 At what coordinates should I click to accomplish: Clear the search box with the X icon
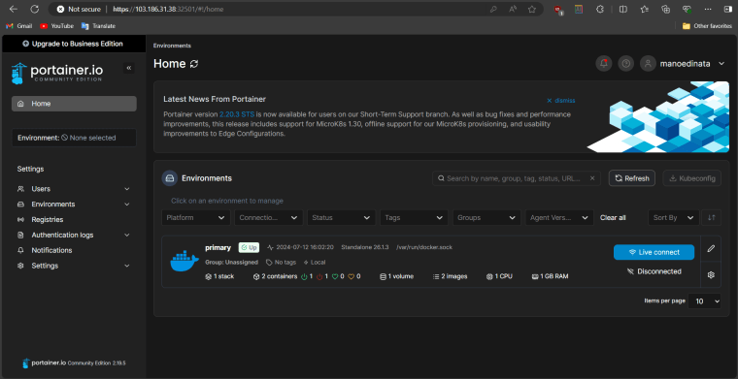[x=592, y=178]
